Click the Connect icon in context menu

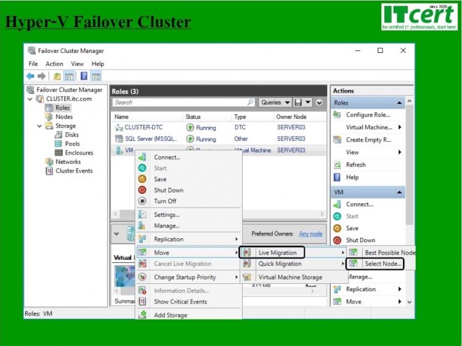pyautogui.click(x=142, y=157)
